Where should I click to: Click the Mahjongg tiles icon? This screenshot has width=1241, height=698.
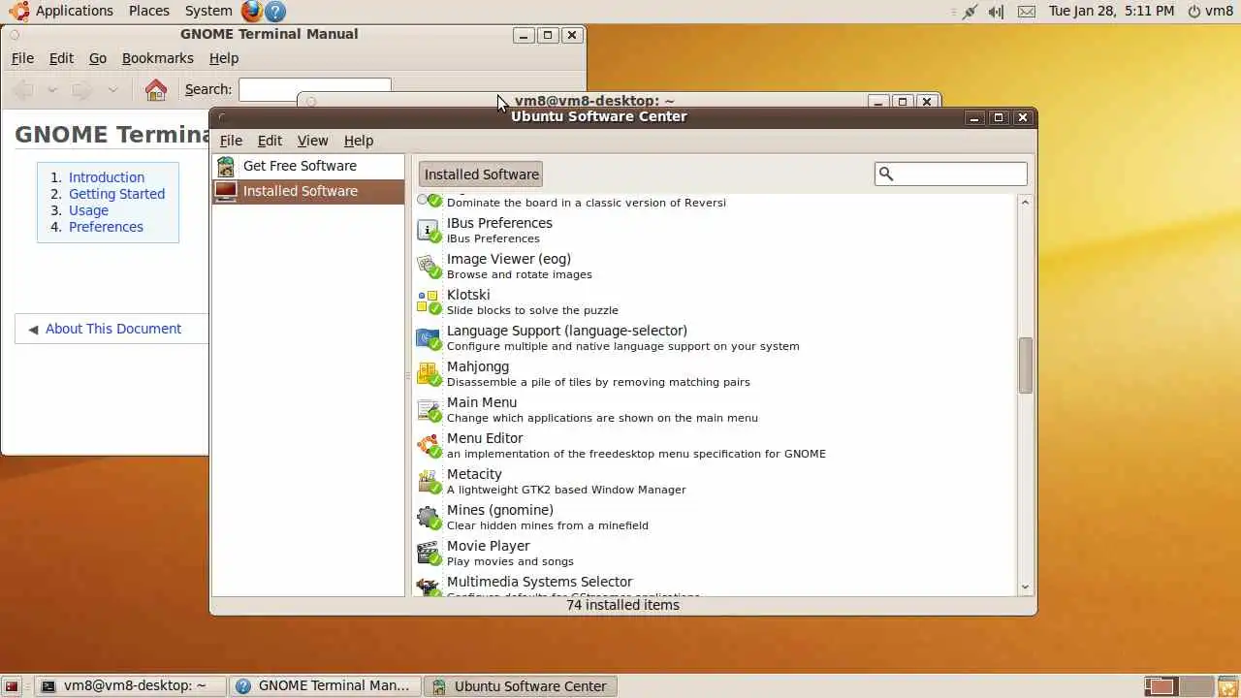429,374
